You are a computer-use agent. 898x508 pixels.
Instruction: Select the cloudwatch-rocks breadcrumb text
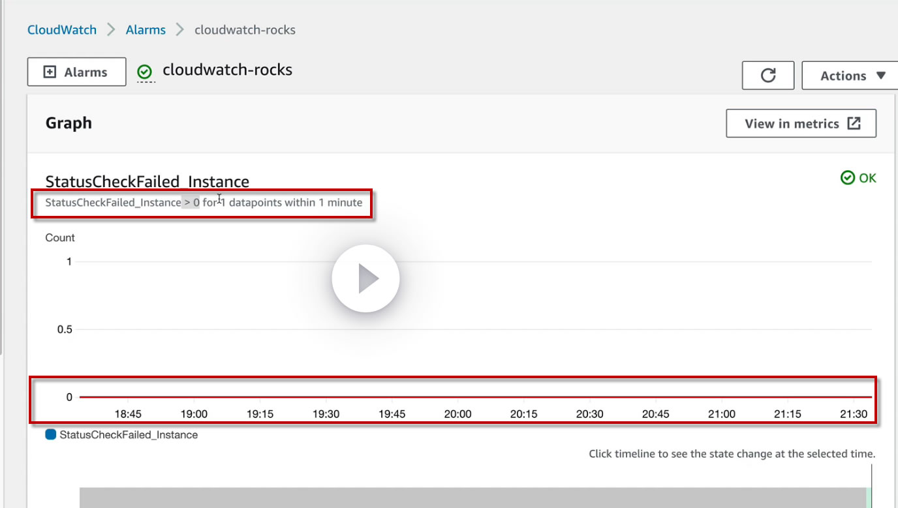[245, 30]
